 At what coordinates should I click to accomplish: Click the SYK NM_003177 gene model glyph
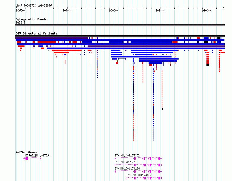tap(138, 165)
